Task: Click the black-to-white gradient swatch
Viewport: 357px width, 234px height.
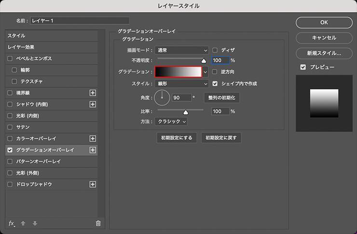Action: pos(178,72)
